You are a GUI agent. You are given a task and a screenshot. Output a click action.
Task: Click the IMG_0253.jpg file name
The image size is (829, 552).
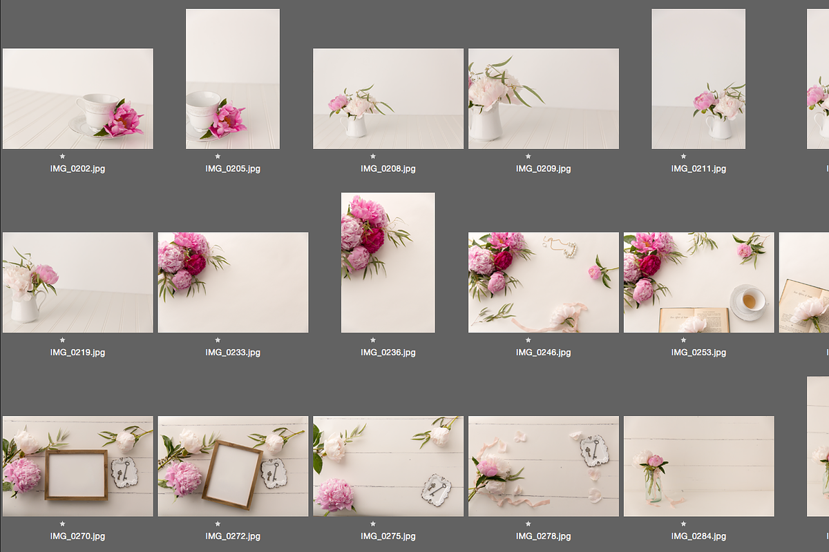(x=698, y=353)
